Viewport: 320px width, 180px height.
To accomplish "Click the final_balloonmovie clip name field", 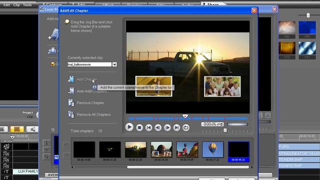I will (x=89, y=64).
